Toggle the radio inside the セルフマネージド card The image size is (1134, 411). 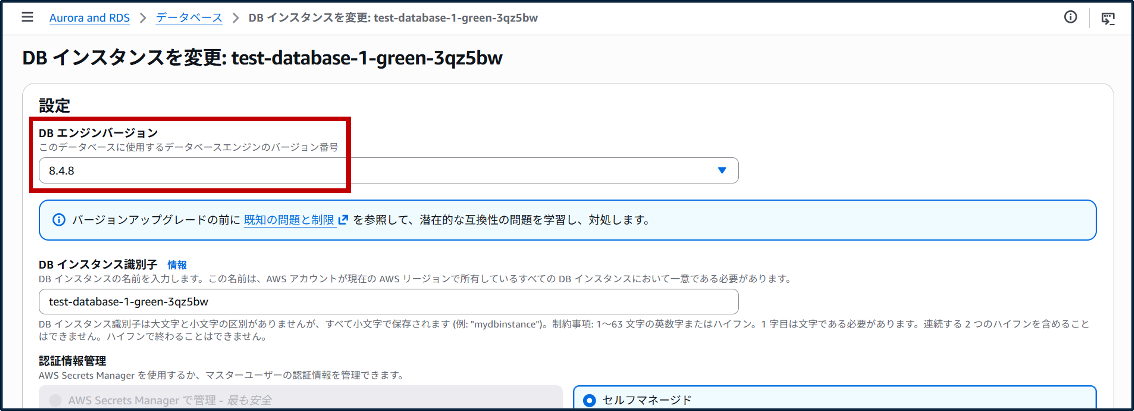tap(589, 400)
